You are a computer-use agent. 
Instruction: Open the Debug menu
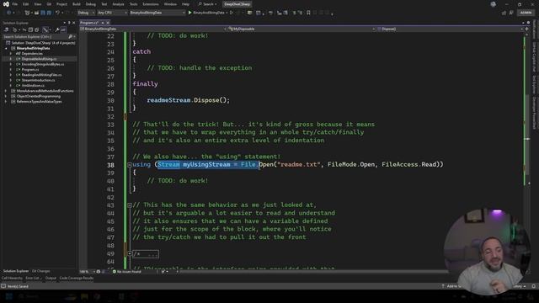pos(91,4)
